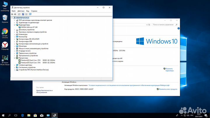Expand Системные устройства

(x=15, y=67)
